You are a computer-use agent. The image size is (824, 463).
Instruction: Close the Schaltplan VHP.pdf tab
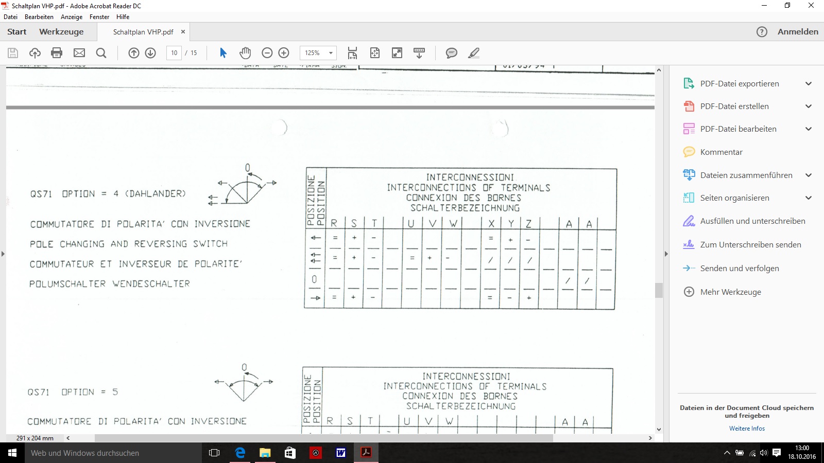coord(183,31)
